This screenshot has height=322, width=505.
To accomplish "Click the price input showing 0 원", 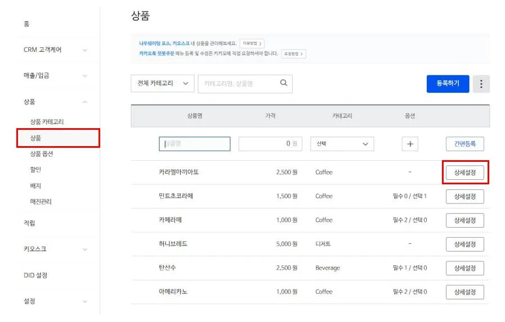I will point(270,144).
